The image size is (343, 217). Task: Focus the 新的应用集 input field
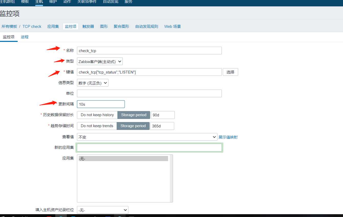(x=149, y=148)
